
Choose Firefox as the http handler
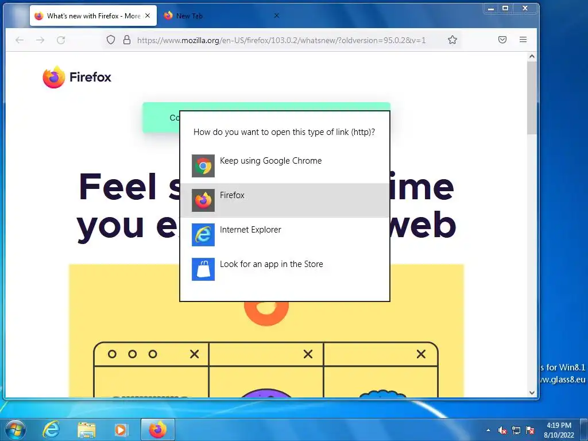coord(285,200)
